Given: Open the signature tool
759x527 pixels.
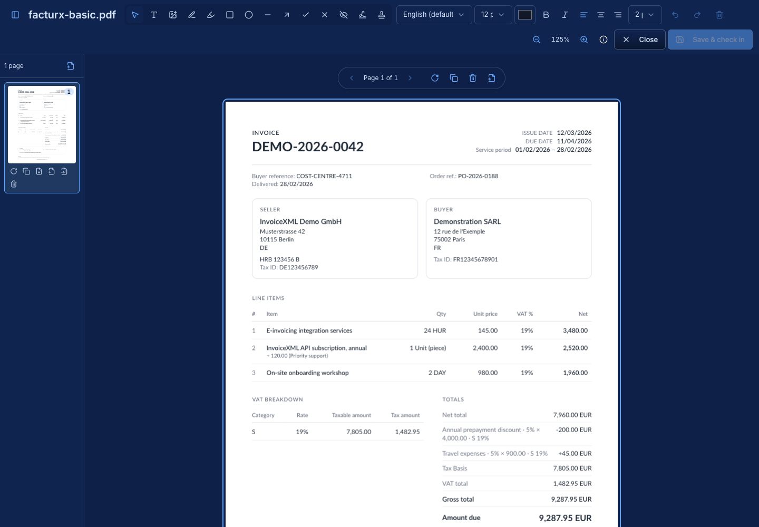Looking at the screenshot, I should 363,15.
